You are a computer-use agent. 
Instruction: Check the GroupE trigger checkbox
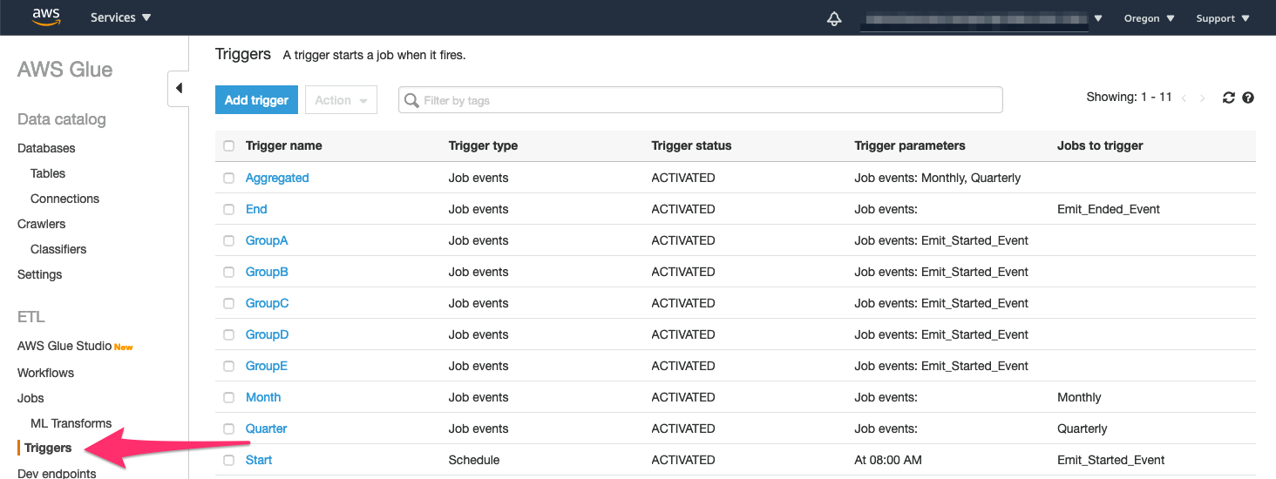point(228,366)
